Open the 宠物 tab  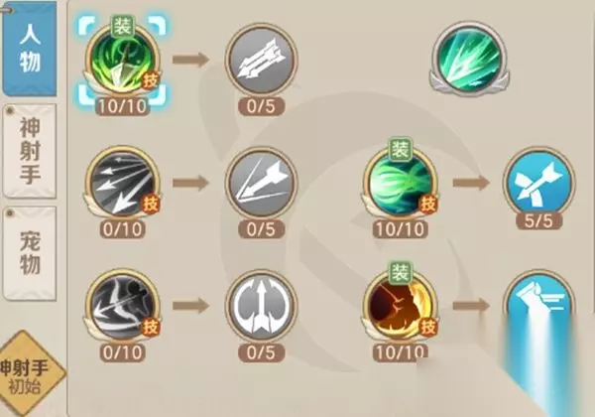coord(30,254)
